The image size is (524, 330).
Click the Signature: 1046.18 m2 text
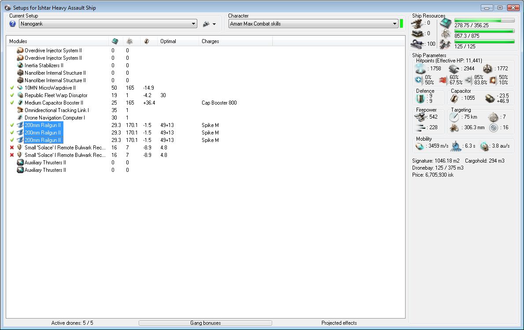436,161
